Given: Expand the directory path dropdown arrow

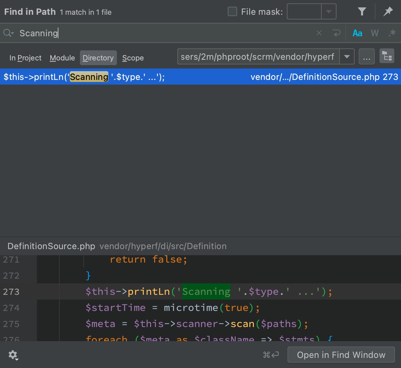Looking at the screenshot, I should [x=347, y=57].
